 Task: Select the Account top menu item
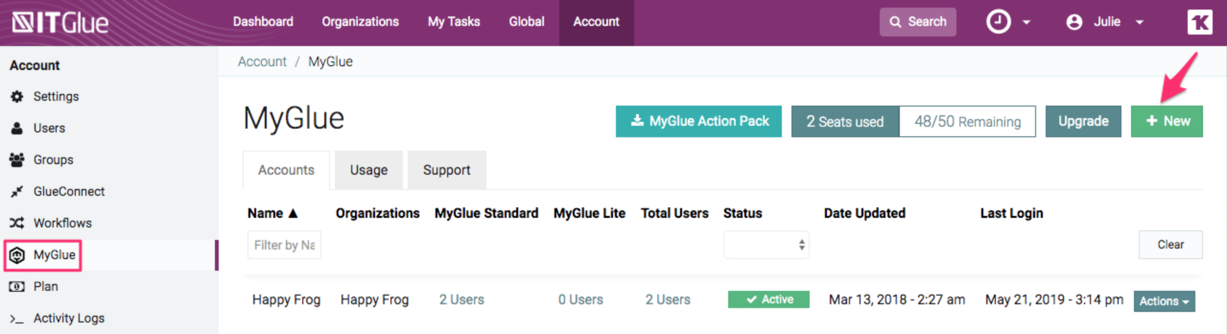(596, 22)
